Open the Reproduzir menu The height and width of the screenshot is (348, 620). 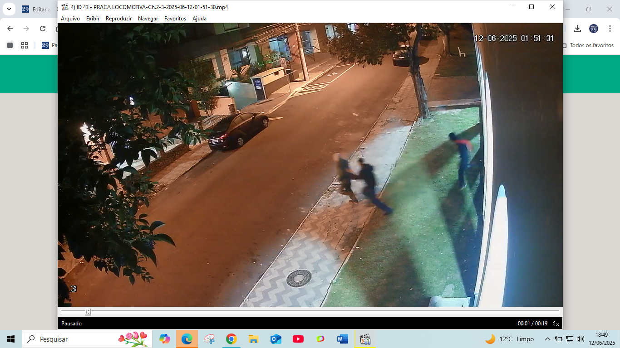(x=118, y=19)
